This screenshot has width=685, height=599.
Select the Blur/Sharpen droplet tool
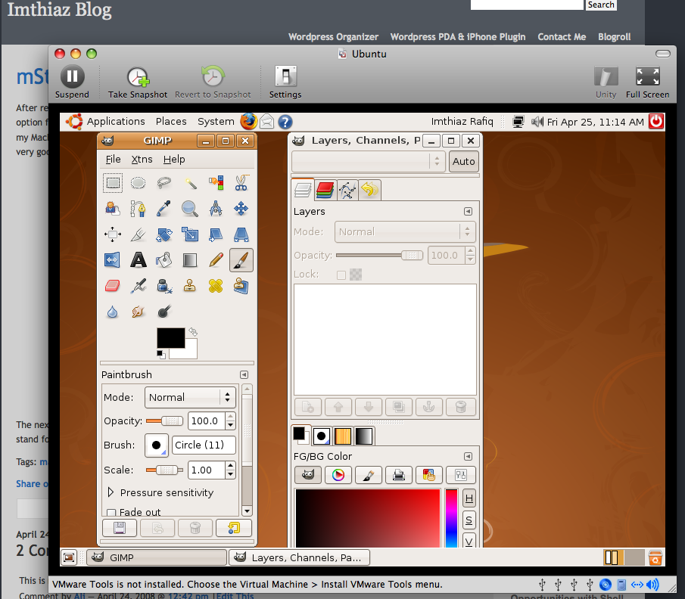113,312
